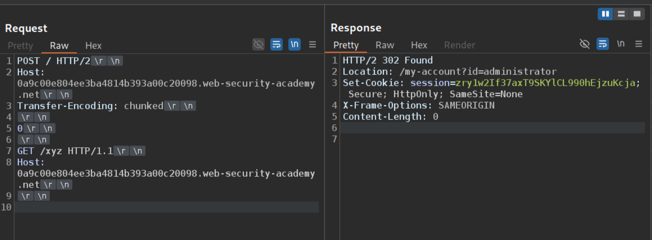The image size is (652, 240).
Task: Toggle hidden-items eye icon in Request
Action: (258, 44)
